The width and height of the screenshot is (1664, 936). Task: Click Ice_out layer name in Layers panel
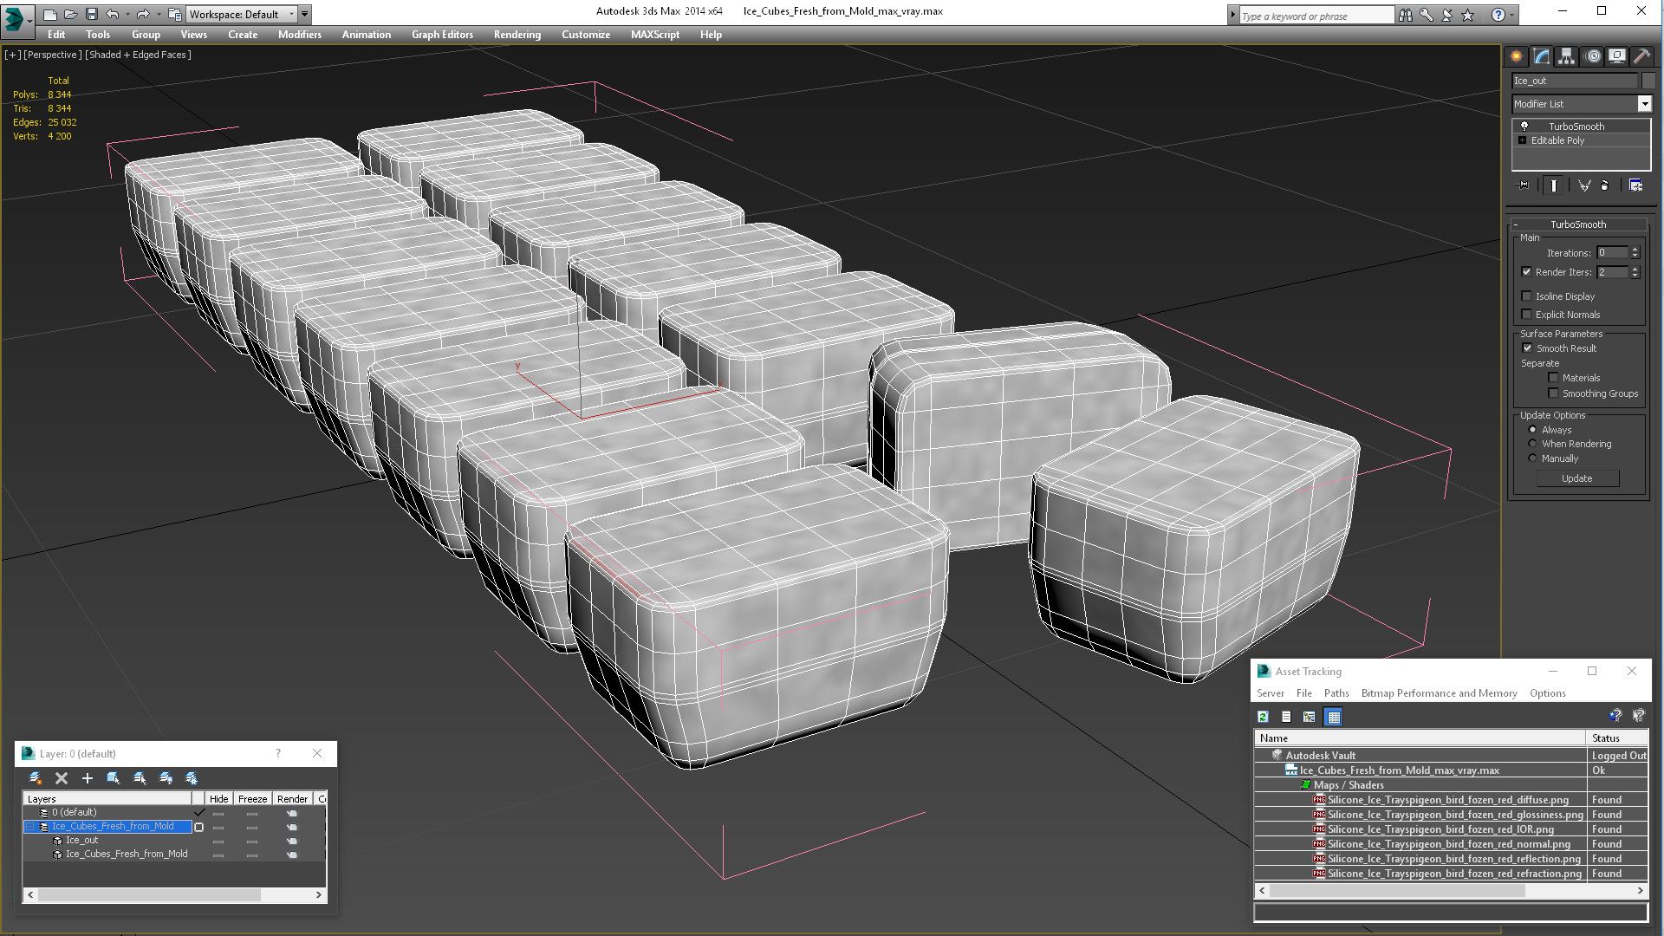pyautogui.click(x=81, y=840)
